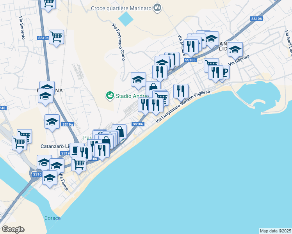
Task: Click the shopping cart marker below Catanzaro Lido cafe
Action: (79, 165)
